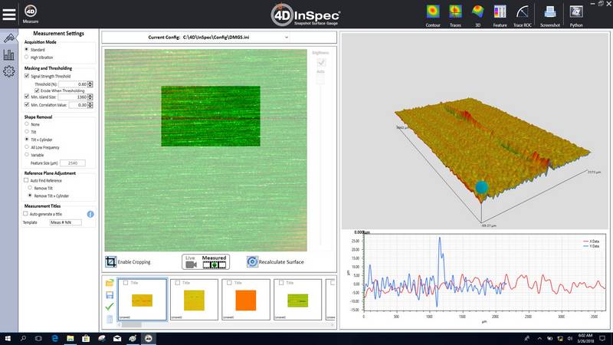Open the Trace ROC tool
The height and width of the screenshot is (345, 613).
523,16
